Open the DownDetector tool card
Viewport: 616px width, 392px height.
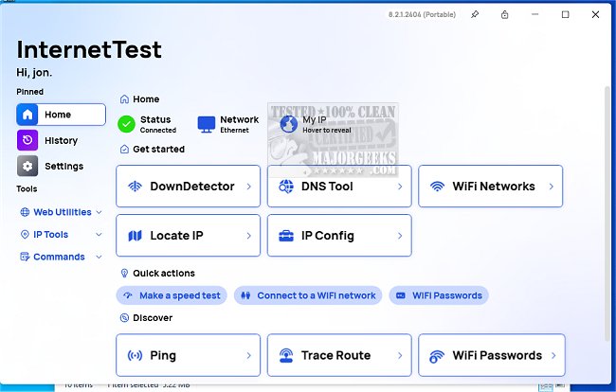pos(188,187)
